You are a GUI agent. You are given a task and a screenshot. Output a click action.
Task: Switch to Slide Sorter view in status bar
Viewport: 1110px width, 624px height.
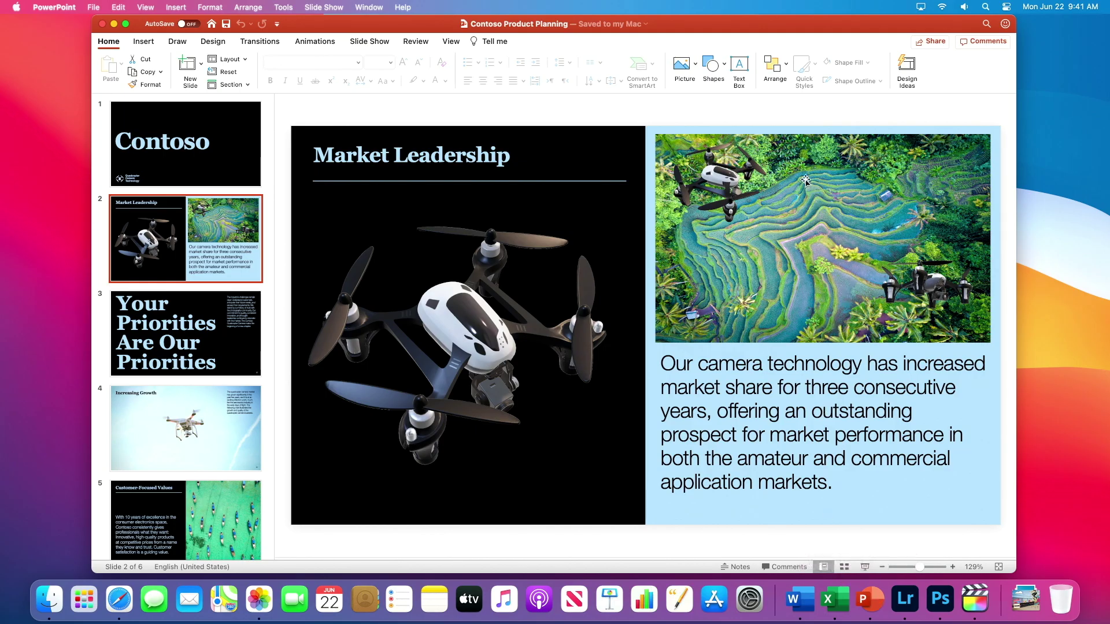point(844,567)
